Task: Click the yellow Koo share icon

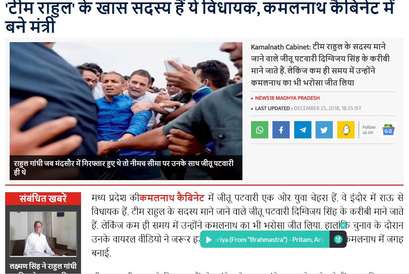Action: [x=346, y=130]
